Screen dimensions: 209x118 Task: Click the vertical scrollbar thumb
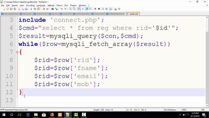[207, 68]
